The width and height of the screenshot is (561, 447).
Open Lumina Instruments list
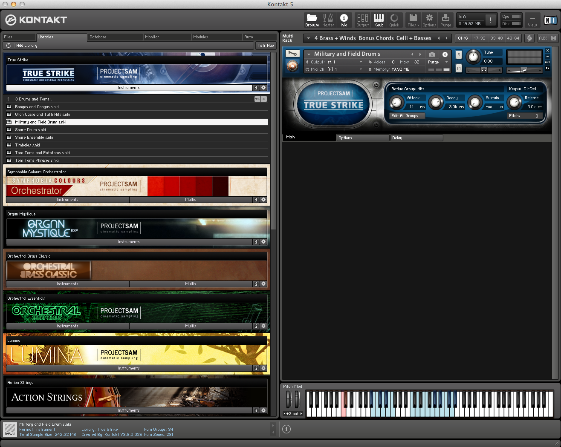click(x=129, y=368)
